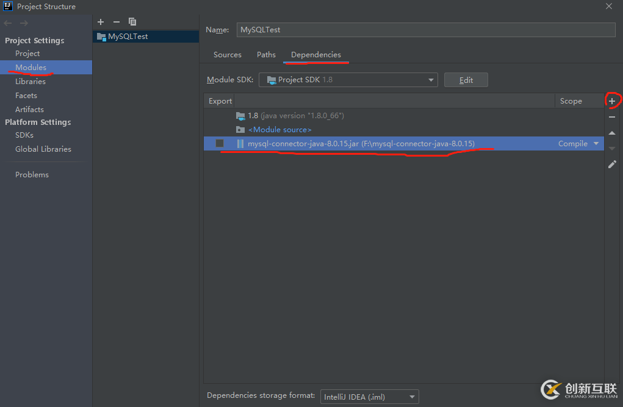
Task: Open the Module SDK dropdown
Action: [x=348, y=80]
